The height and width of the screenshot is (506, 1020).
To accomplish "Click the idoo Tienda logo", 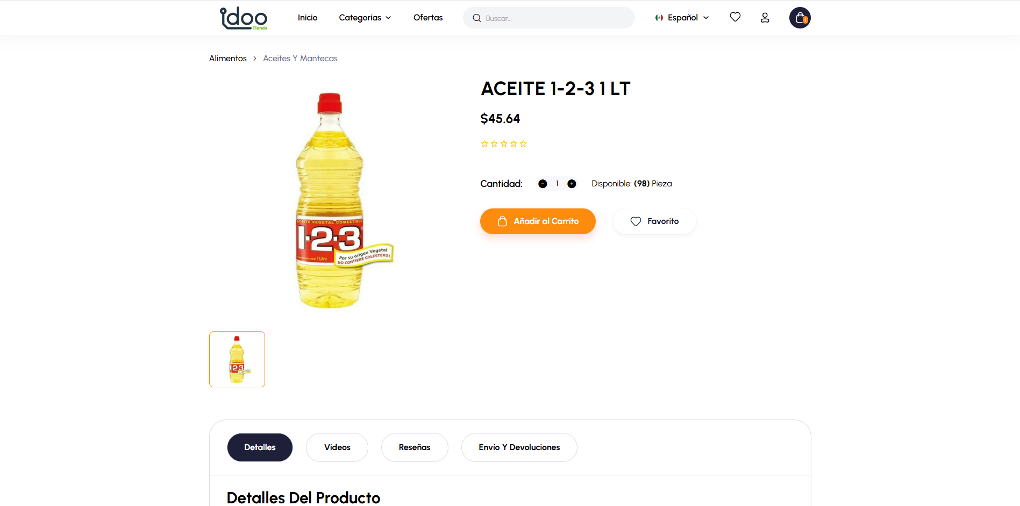I will click(x=244, y=18).
